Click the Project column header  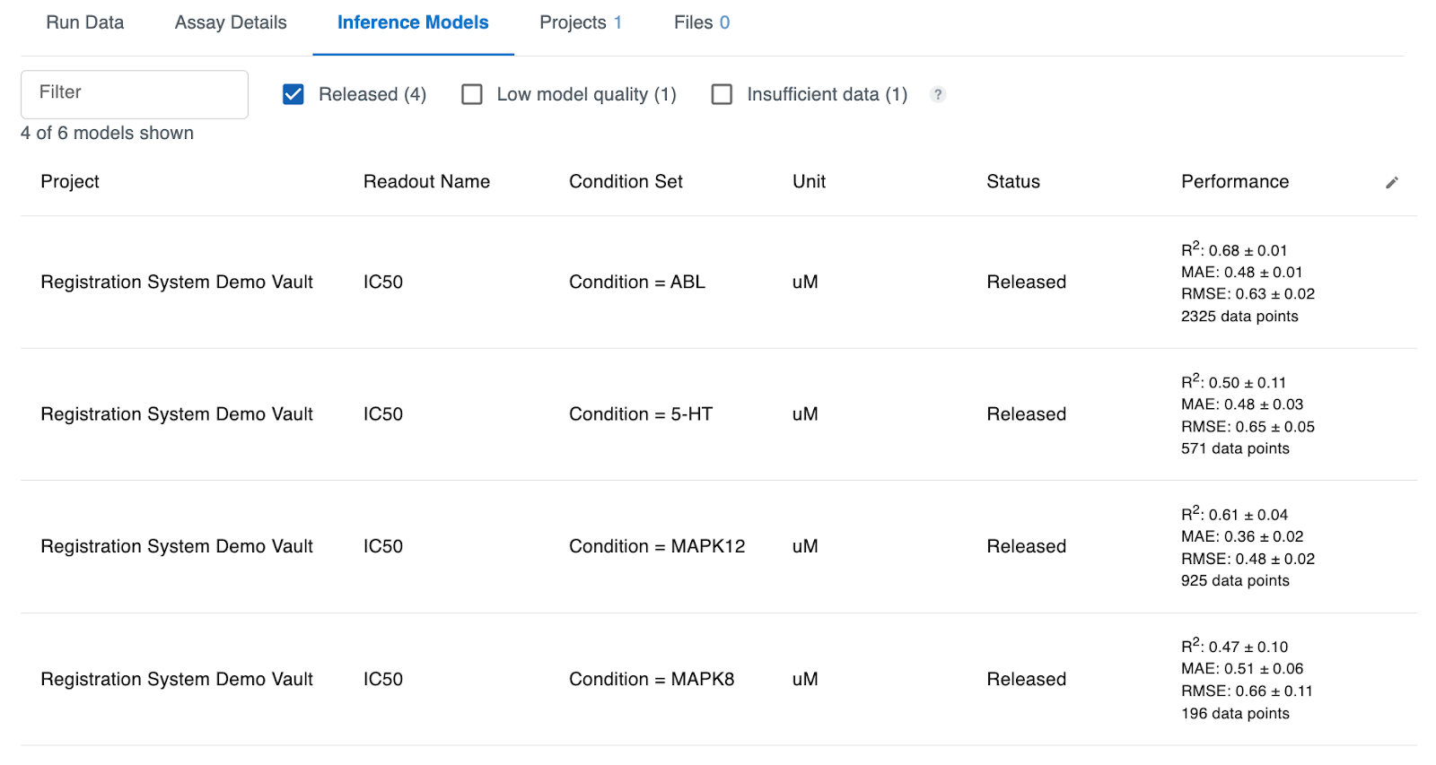tap(69, 181)
